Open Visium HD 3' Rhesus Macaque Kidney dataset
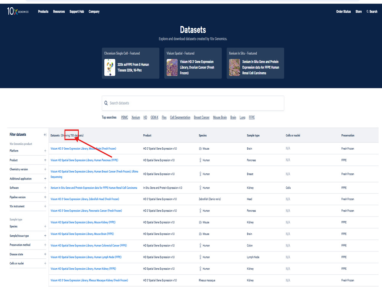Image resolution: width=382 pixels, height=287 pixels. point(89,280)
